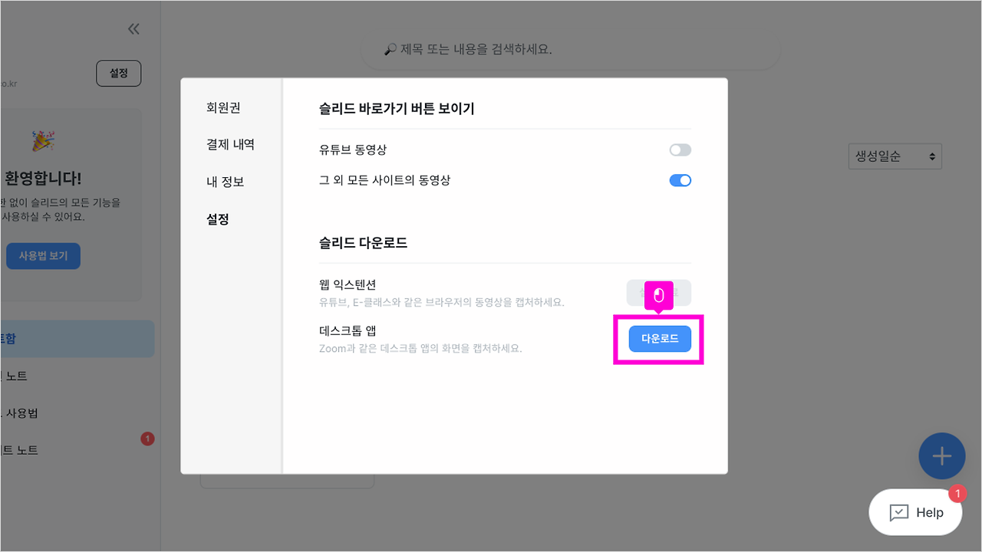This screenshot has height=552, width=982.
Task: Open the Help chat widget
Action: [915, 512]
